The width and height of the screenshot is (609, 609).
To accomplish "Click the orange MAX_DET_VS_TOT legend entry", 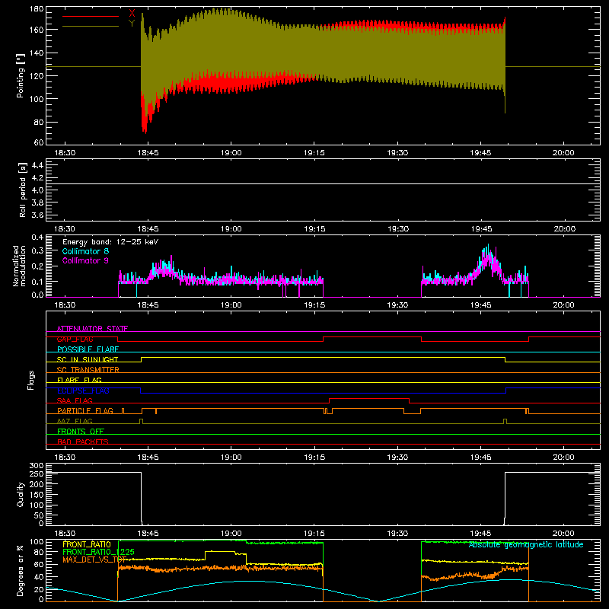I will 94,560.
